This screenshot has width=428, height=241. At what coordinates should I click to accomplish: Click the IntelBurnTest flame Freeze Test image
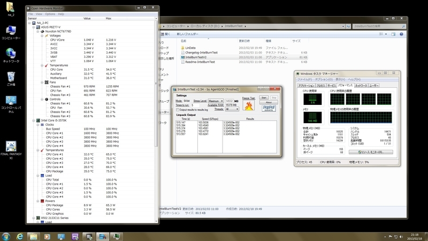pyautogui.click(x=249, y=105)
